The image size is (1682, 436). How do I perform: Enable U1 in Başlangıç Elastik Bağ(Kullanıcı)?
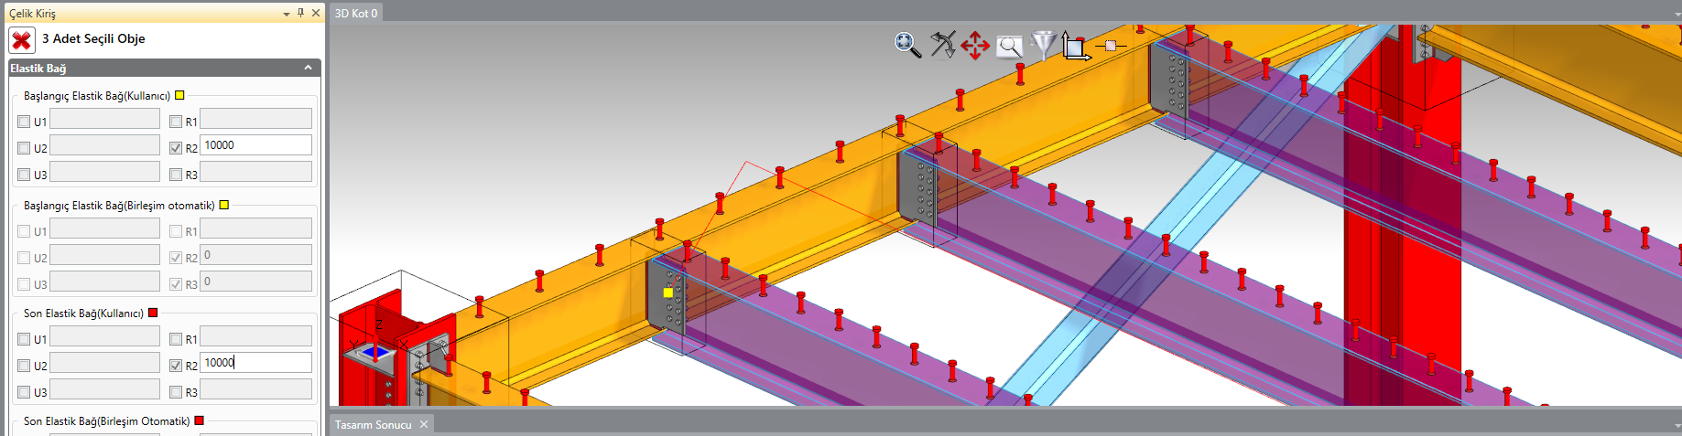24,122
